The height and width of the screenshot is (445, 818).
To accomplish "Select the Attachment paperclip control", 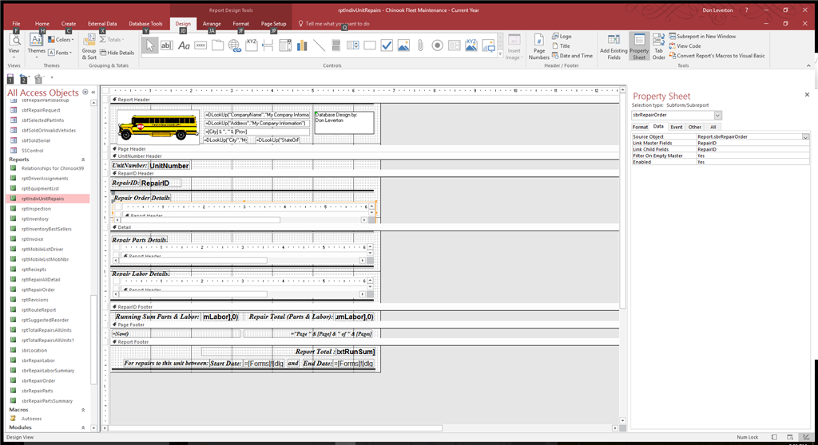I will coord(420,45).
